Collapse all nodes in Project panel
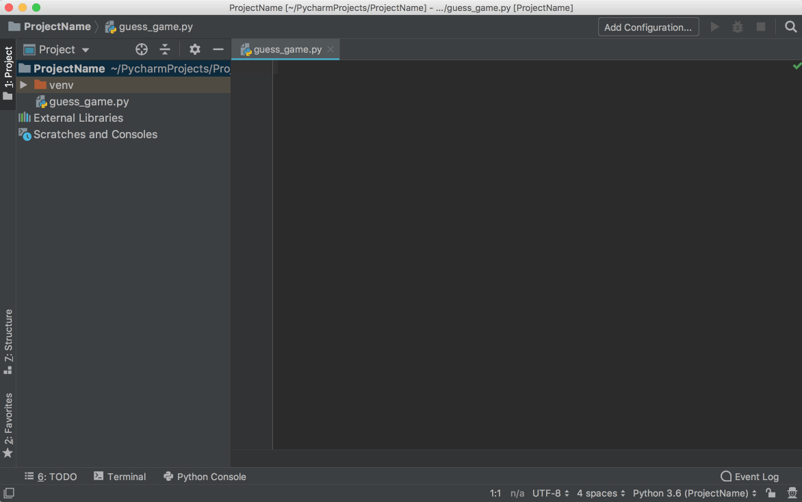802x502 pixels. [x=165, y=49]
